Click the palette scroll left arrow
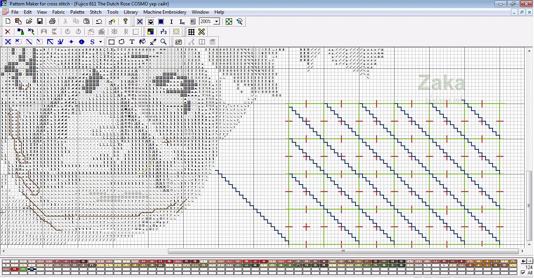This screenshot has width=534, height=278. click(524, 261)
